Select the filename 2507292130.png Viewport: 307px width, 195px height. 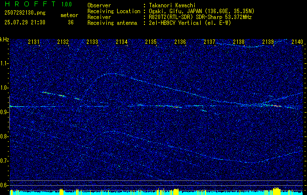pyautogui.click(x=25, y=13)
